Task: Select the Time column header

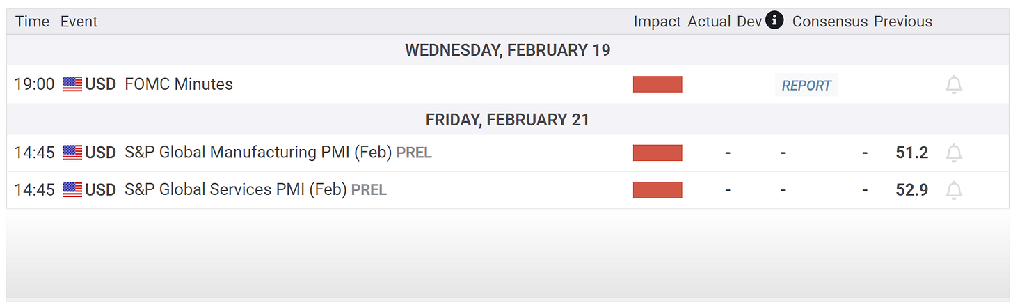Action: click(x=32, y=22)
